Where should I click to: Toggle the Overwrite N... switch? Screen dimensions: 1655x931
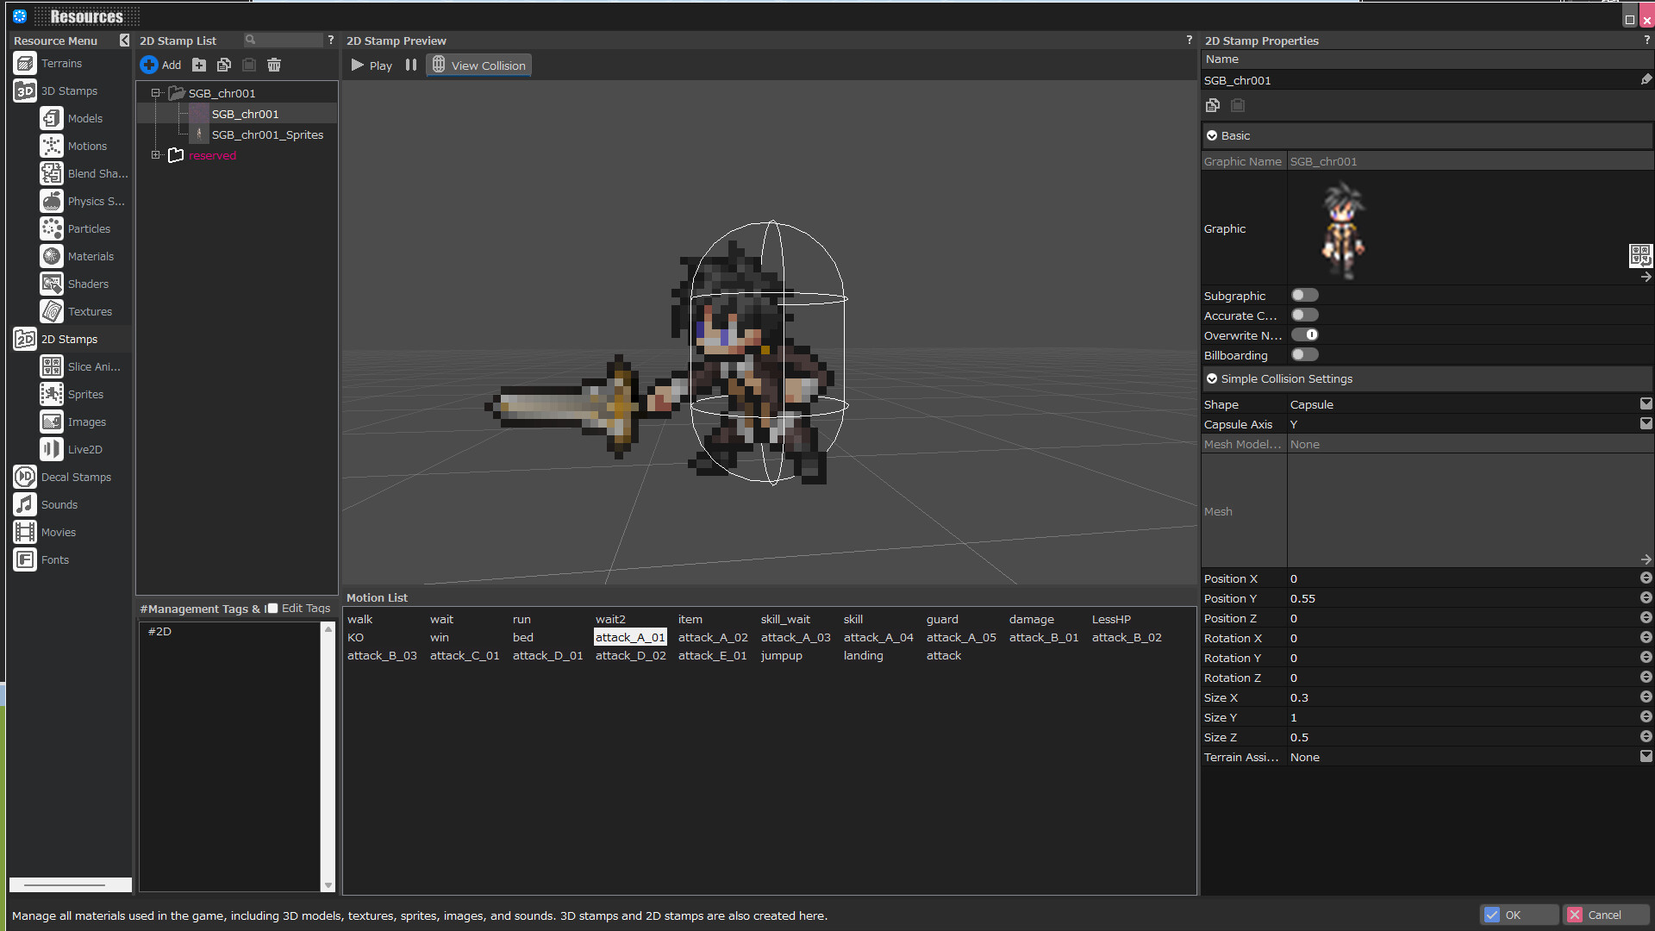pos(1304,335)
